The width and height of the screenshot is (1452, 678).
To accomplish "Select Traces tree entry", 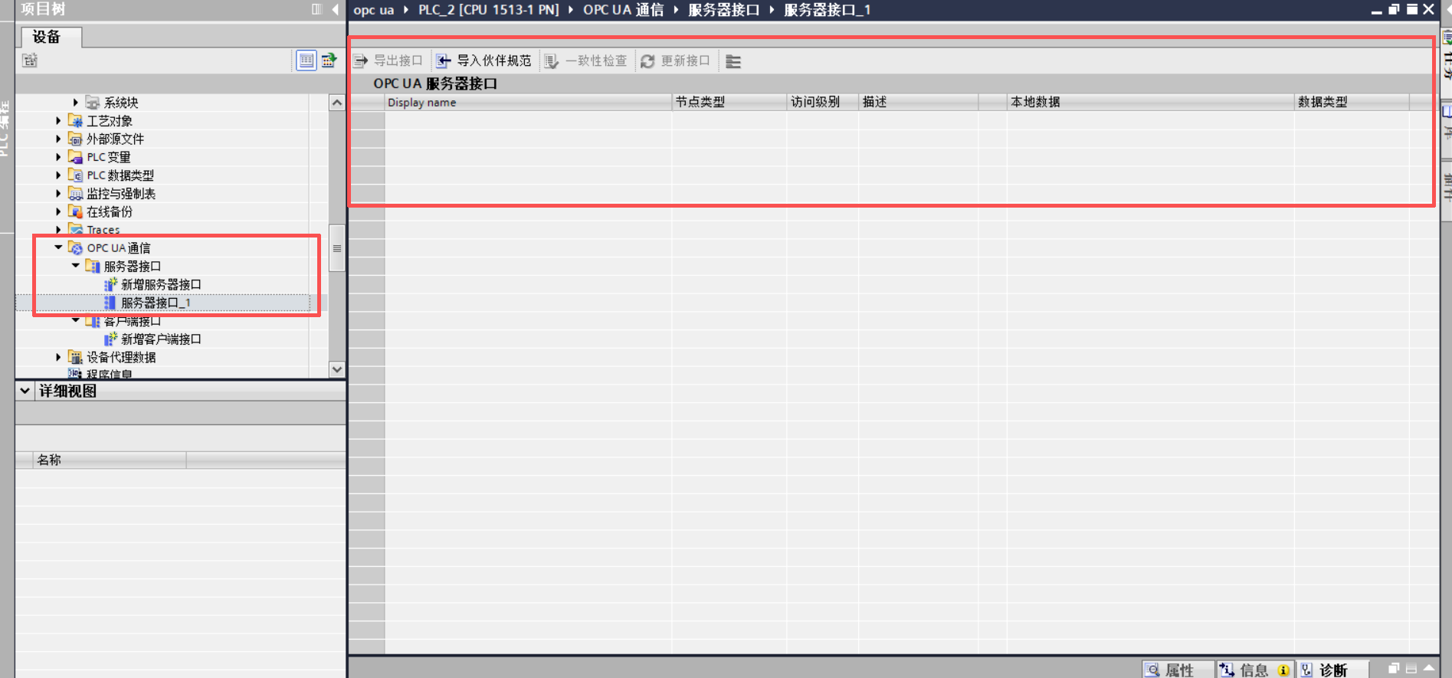I will click(x=103, y=230).
